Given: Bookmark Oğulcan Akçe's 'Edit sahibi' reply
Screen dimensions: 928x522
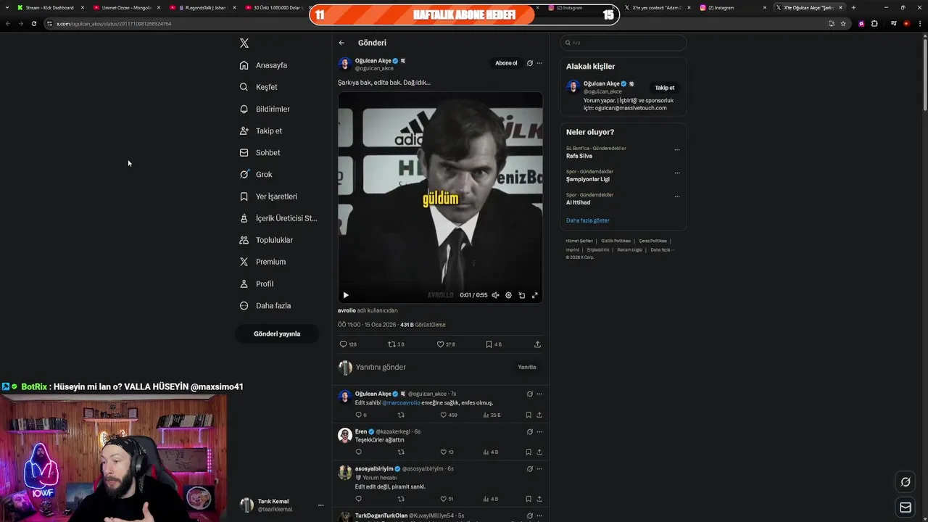Looking at the screenshot, I should coord(529,415).
